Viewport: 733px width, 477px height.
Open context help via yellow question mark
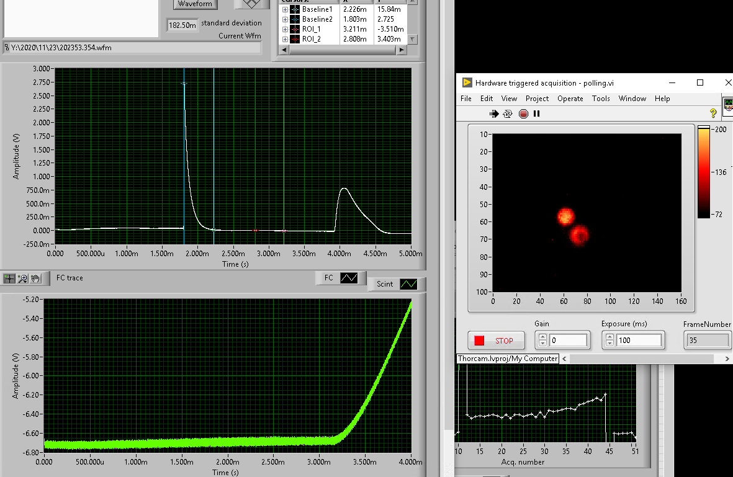point(713,114)
